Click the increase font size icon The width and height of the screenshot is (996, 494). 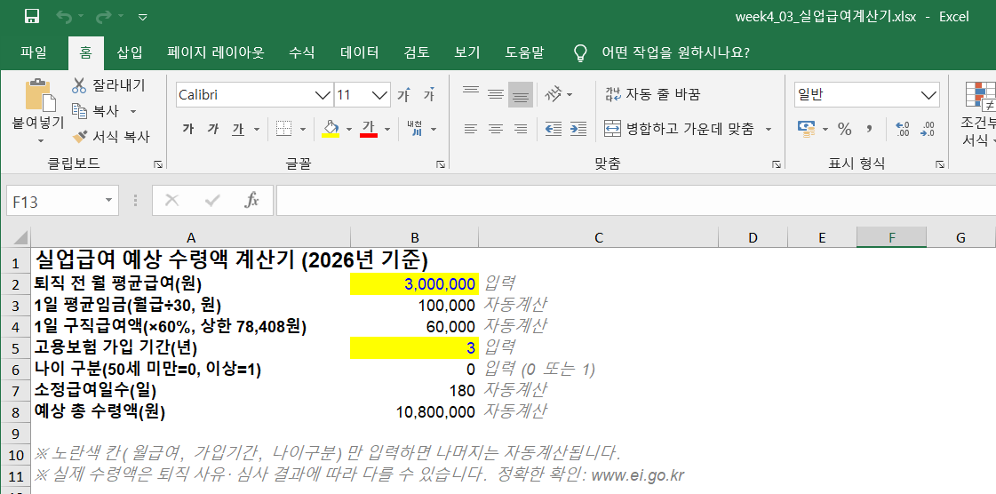(x=404, y=94)
